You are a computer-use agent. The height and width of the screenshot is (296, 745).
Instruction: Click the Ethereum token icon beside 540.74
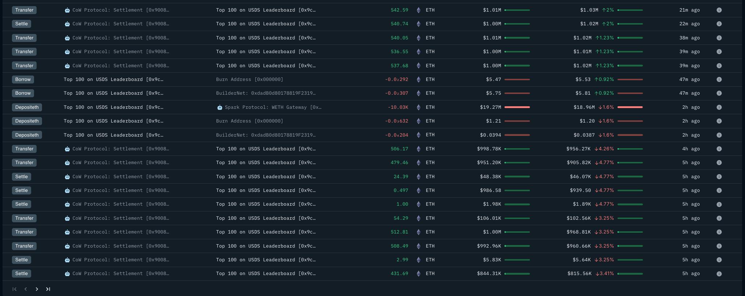(419, 24)
